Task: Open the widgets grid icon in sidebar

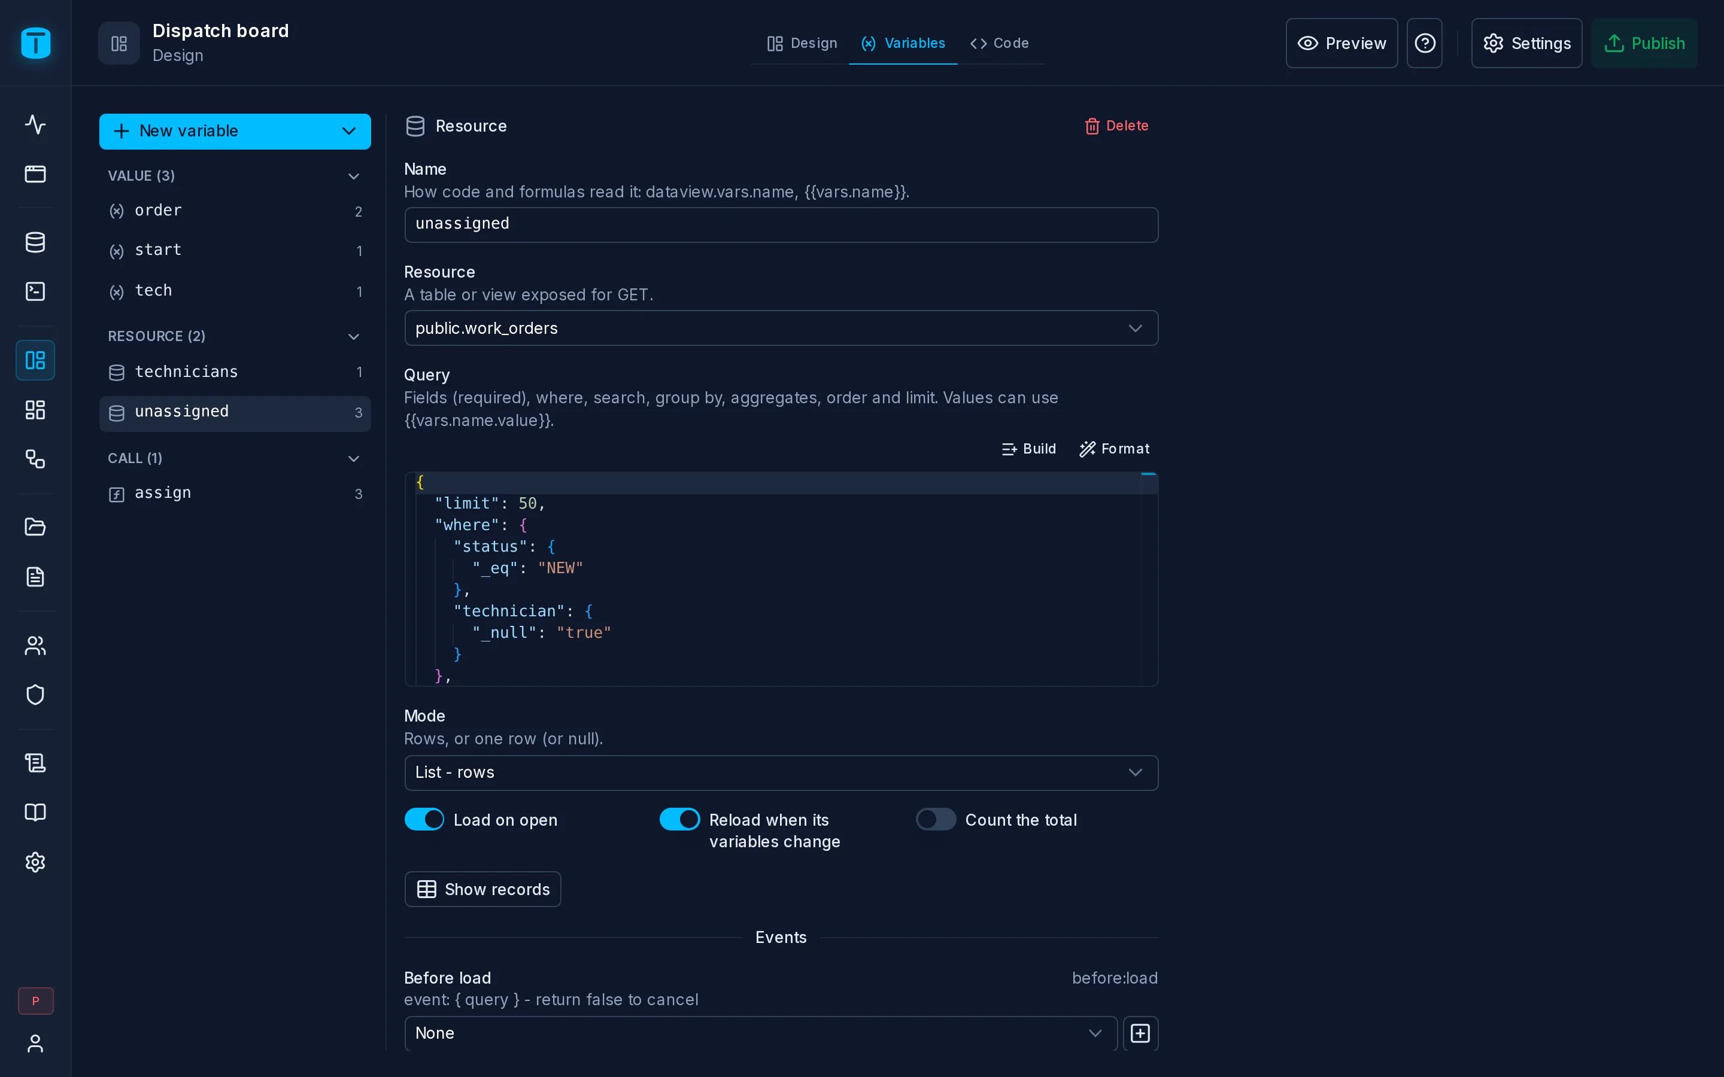Action: tap(35, 410)
